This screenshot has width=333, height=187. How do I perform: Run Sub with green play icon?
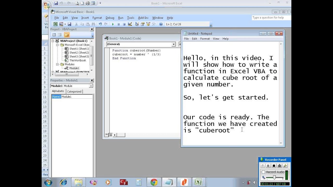[x=113, y=24]
